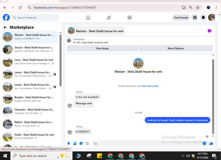Show hidden system tray icons chevron
Image resolution: width=221 pixels, height=160 pixels.
tap(183, 156)
